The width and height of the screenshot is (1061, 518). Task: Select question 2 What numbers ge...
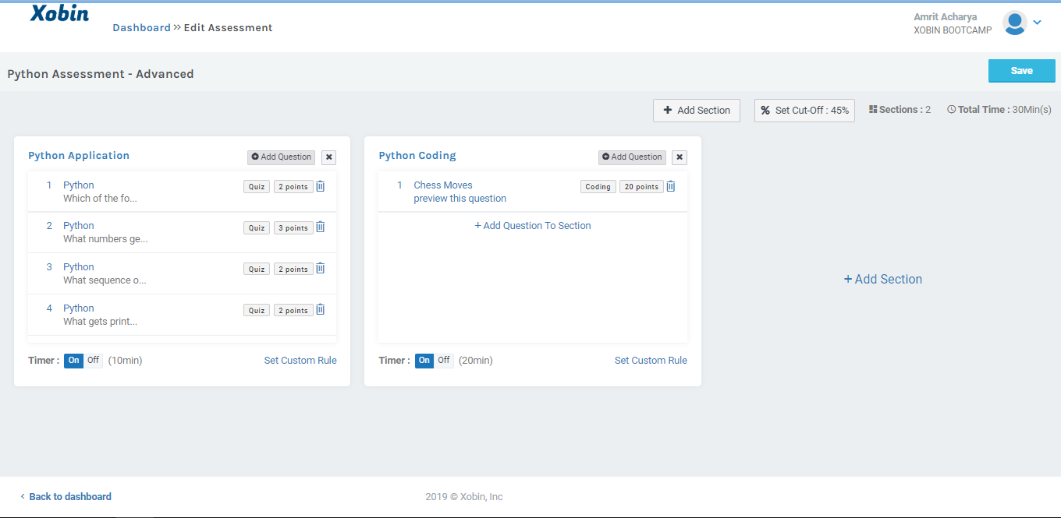click(x=182, y=233)
